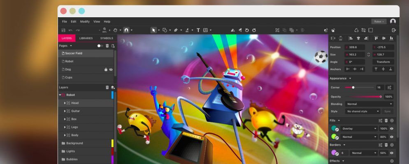Click the bring forward arrange icon
The image size is (409, 164).
326,30
